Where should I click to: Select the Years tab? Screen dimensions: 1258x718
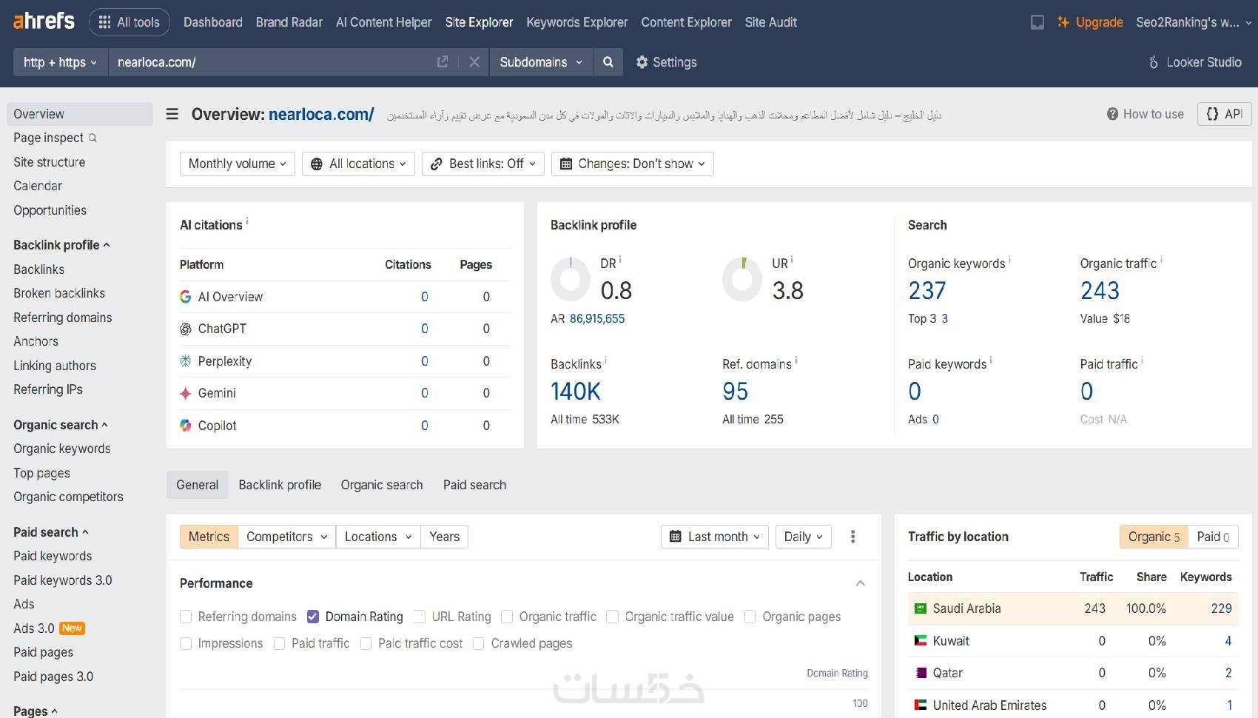(445, 537)
